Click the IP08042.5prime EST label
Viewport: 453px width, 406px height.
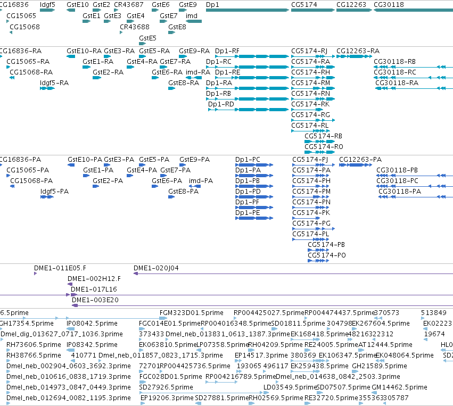[x=92, y=323]
